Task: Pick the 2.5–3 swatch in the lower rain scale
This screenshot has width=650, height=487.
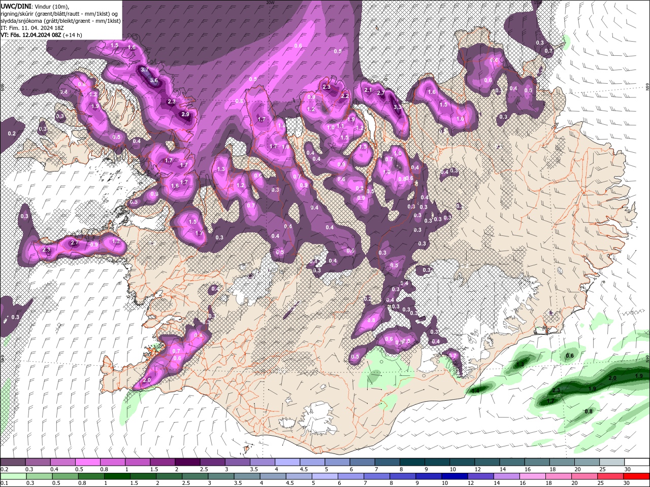Action: point(195,476)
